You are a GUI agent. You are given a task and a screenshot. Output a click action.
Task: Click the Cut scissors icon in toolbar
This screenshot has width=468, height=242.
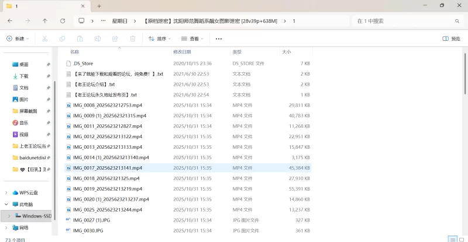pyautogui.click(x=44, y=38)
